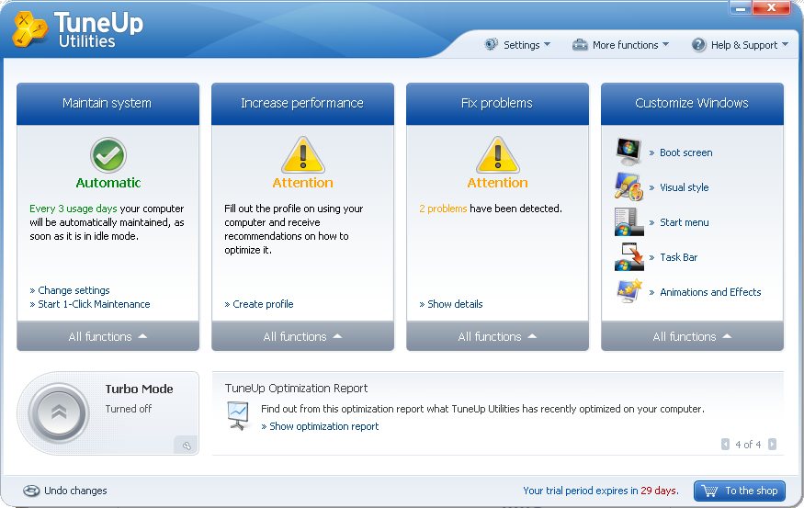Image resolution: width=804 pixels, height=508 pixels.
Task: Expand All functions under Maintain system
Action: [108, 336]
